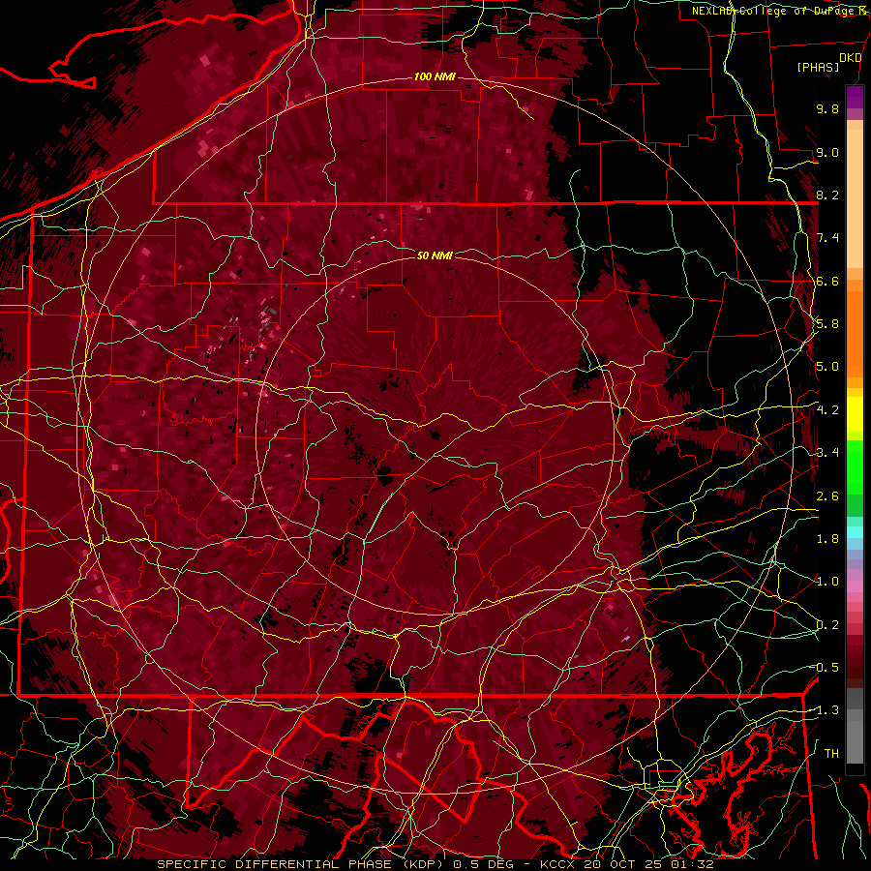Select the 3.4 value on the color scale
Viewport: 871px width, 871px height.
(x=827, y=453)
